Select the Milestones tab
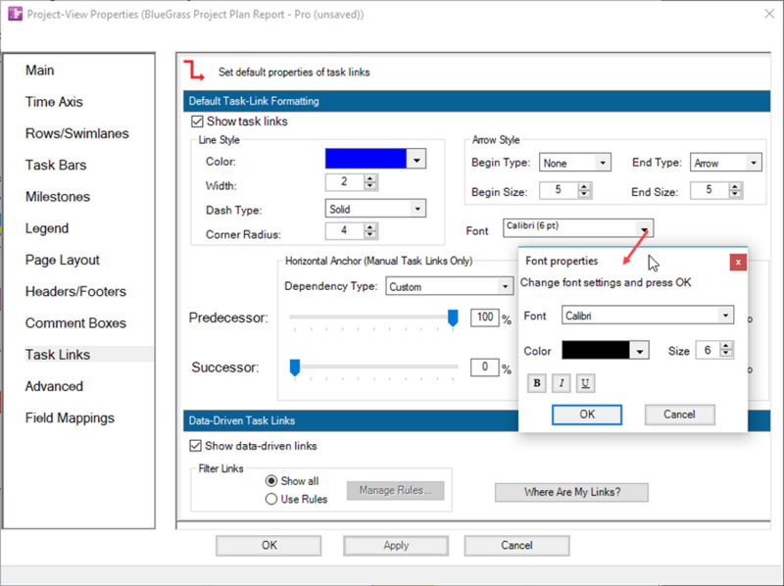This screenshot has height=586, width=784. (58, 197)
